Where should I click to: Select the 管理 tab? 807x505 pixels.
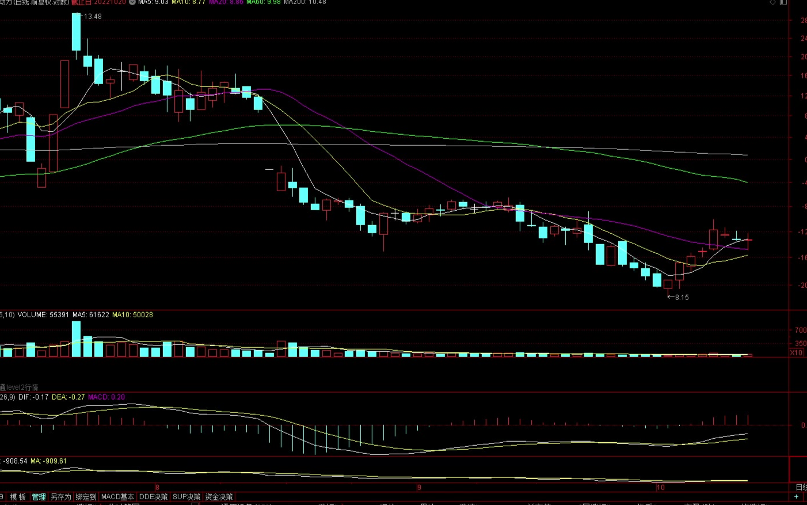coord(39,496)
